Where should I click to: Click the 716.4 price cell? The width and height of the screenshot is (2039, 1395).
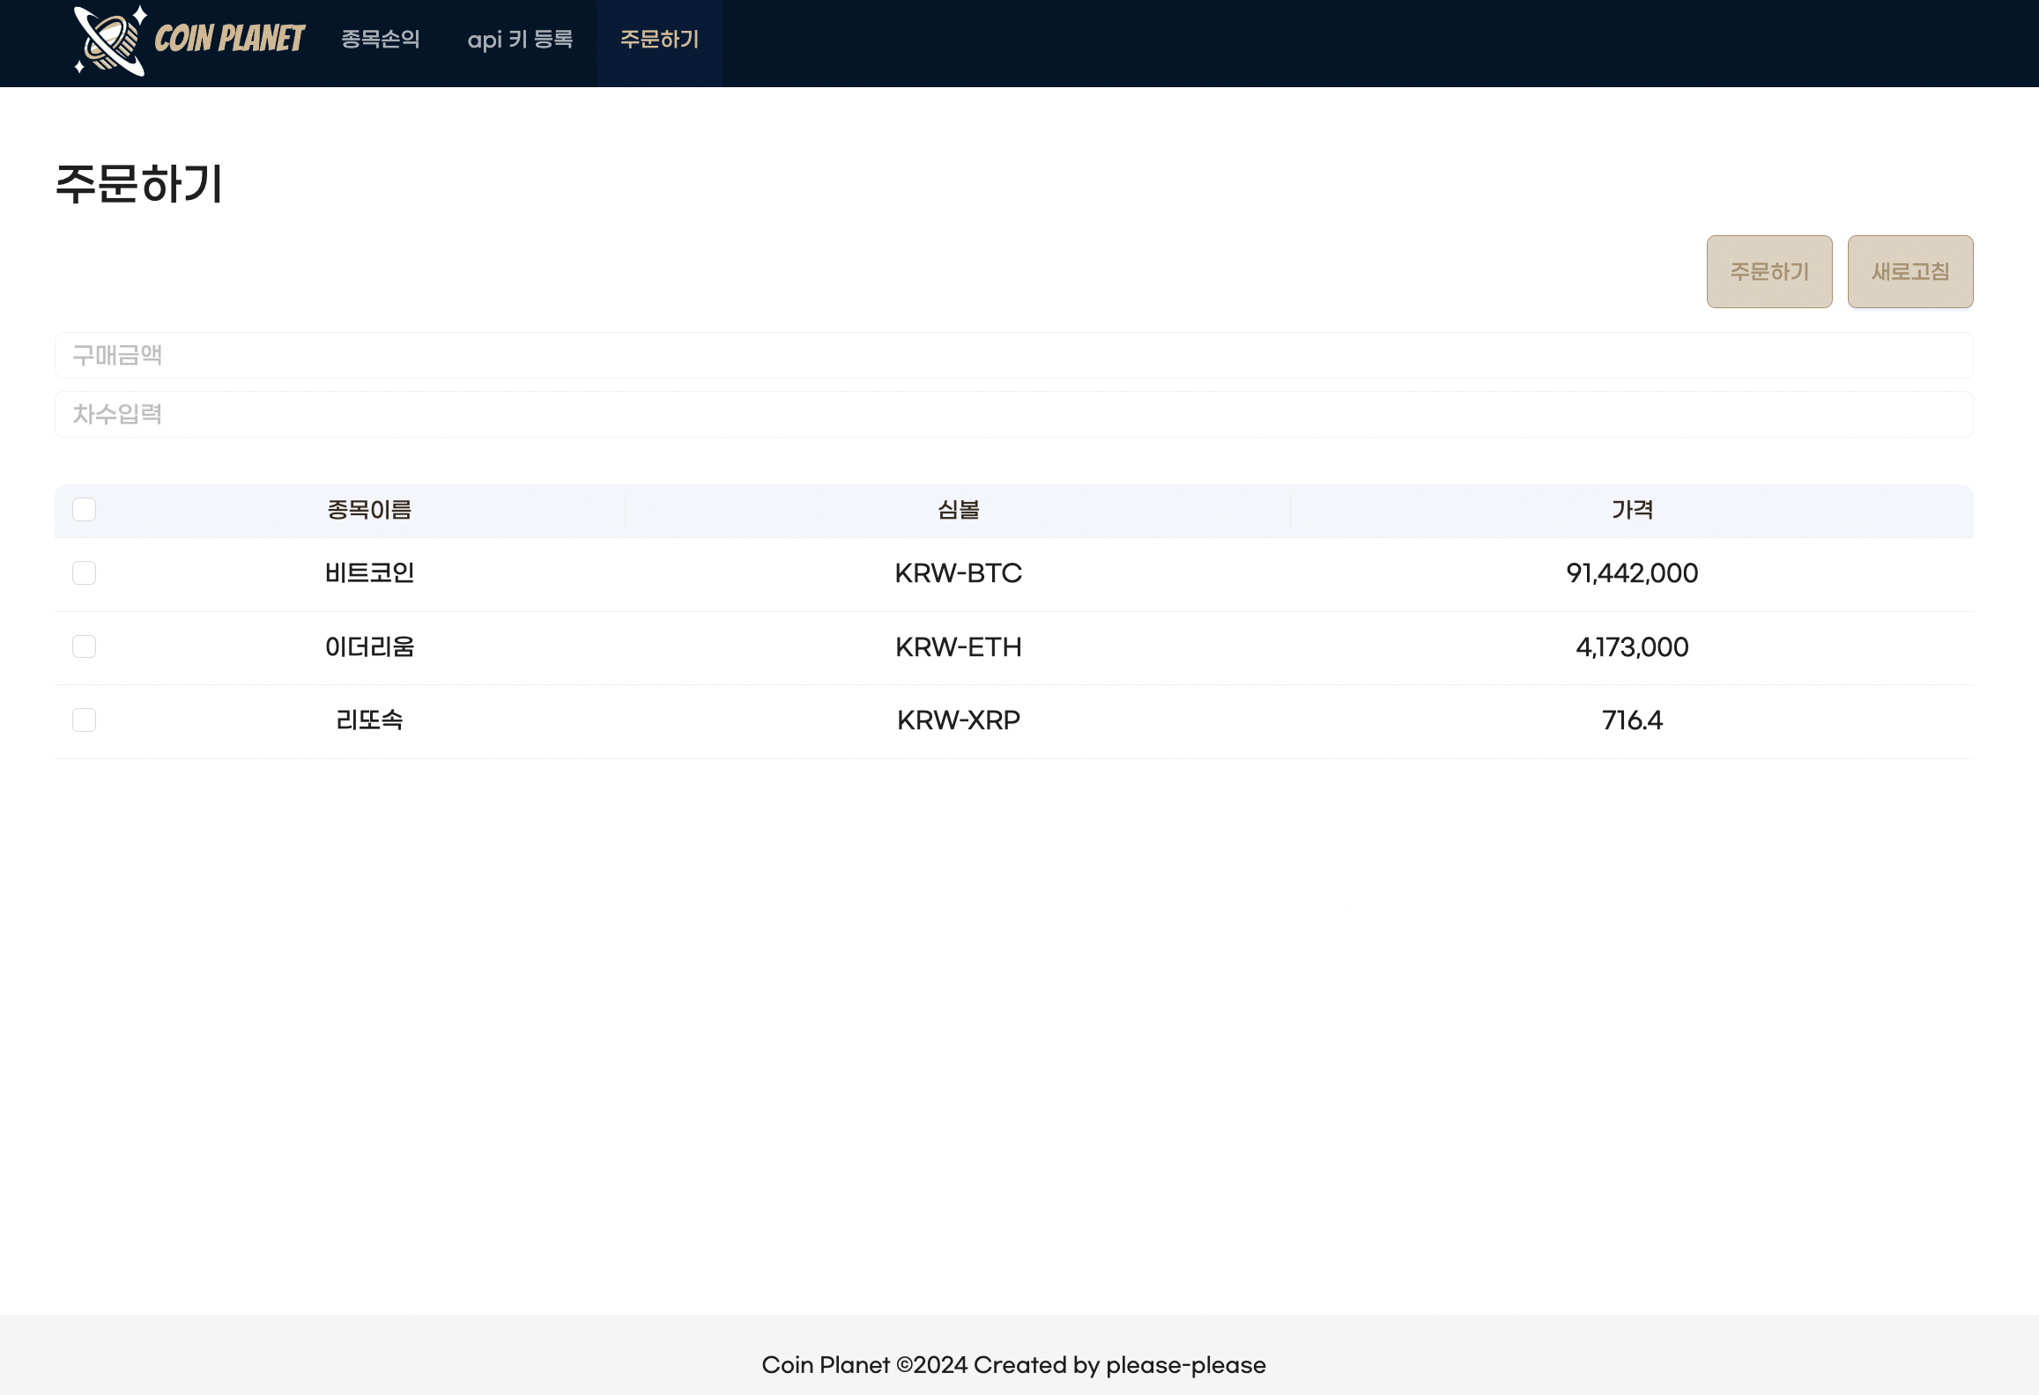click(x=1632, y=720)
